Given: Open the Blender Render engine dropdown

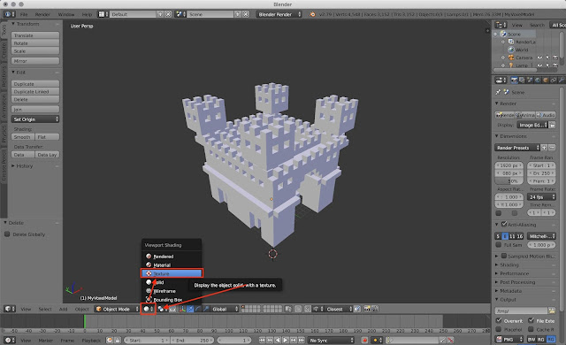Looking at the screenshot, I should coord(279,14).
